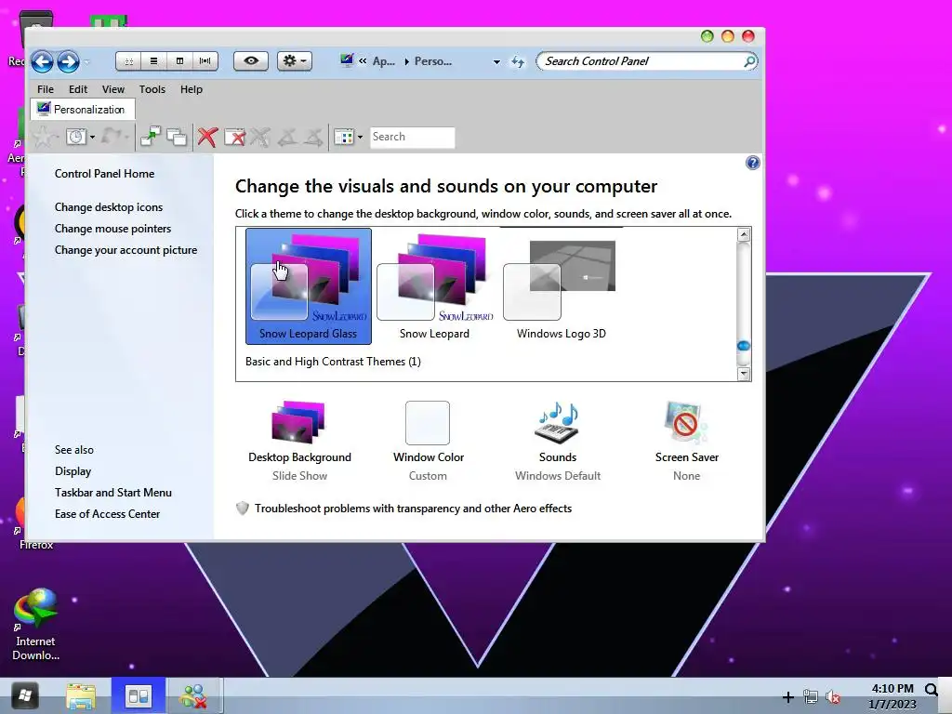Click the theme list scroll down arrow
Viewport: 952px width, 714px height.
pyautogui.click(x=744, y=374)
